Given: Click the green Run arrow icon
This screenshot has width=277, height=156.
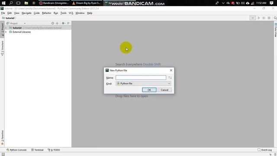Looking at the screenshot, I should 259,18.
